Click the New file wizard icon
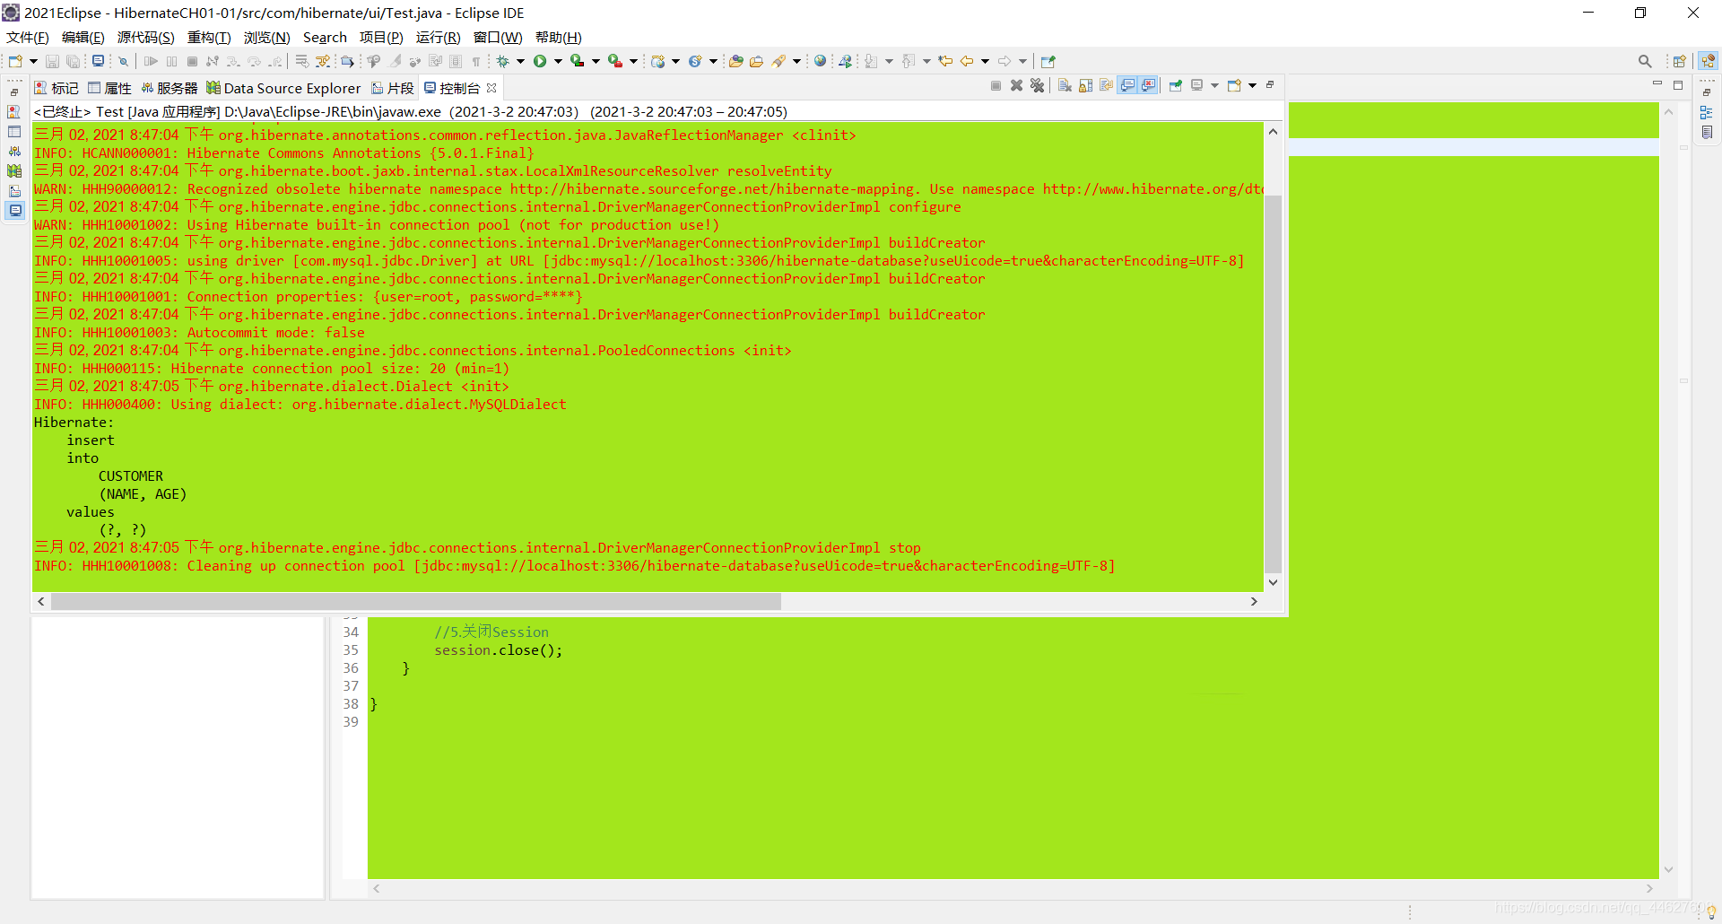Viewport: 1722px width, 924px height. pyautogui.click(x=15, y=61)
